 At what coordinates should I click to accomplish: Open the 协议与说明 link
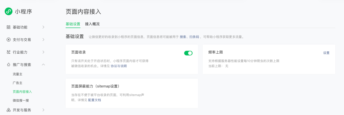pos(119,66)
